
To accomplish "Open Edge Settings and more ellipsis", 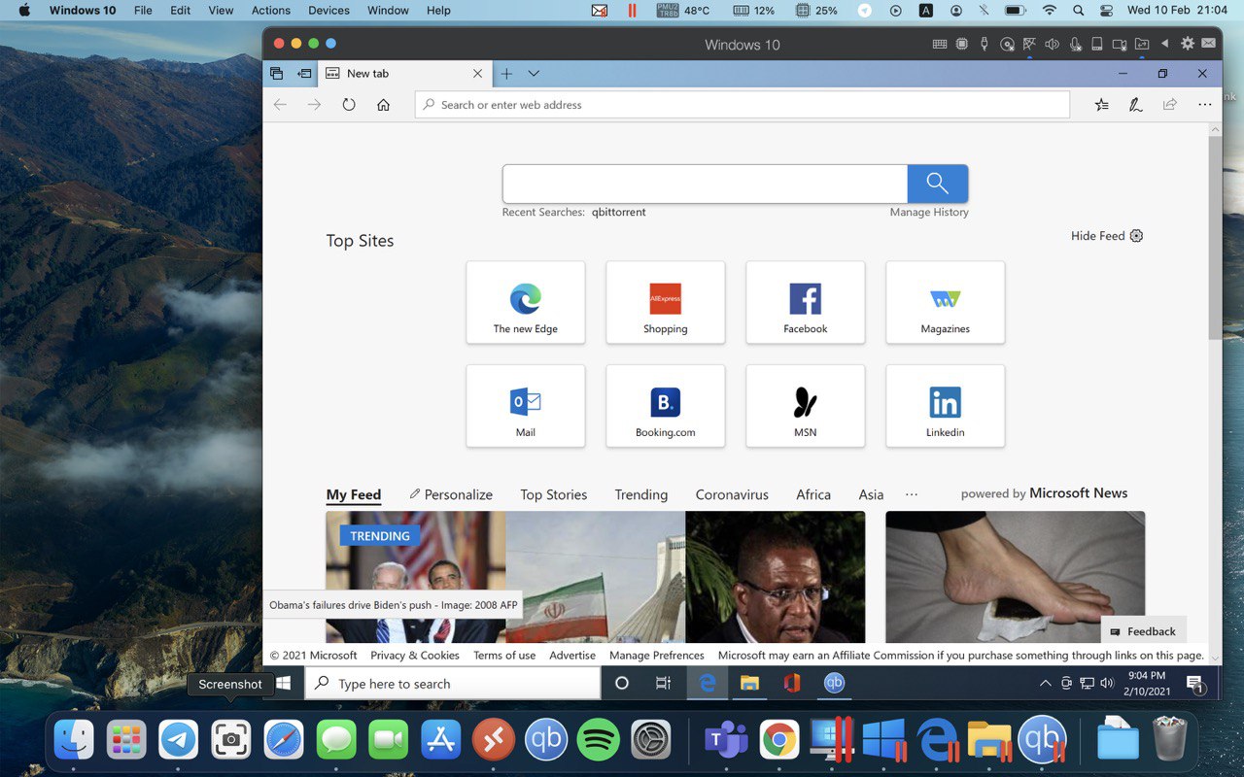I will click(1205, 105).
